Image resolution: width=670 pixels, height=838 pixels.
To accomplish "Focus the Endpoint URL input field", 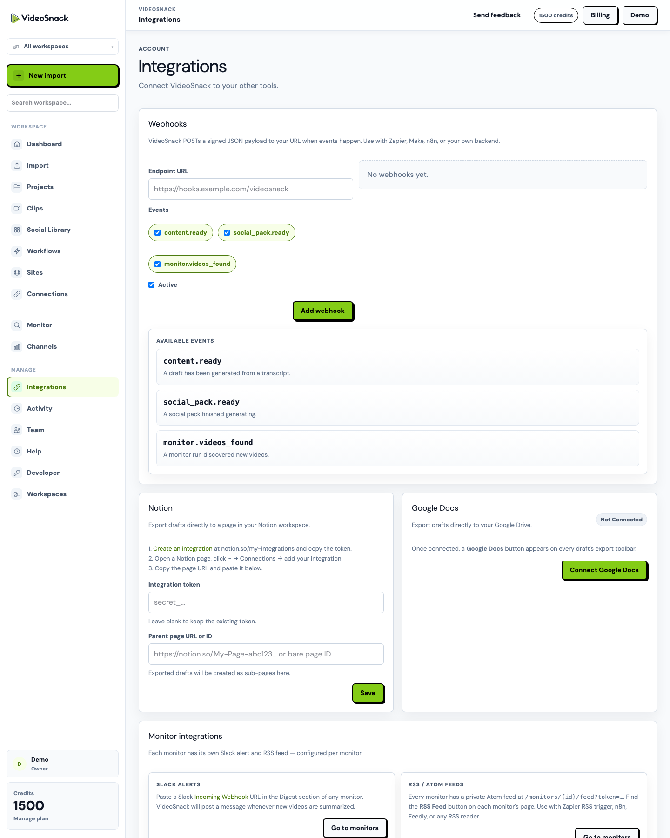I will 251,189.
